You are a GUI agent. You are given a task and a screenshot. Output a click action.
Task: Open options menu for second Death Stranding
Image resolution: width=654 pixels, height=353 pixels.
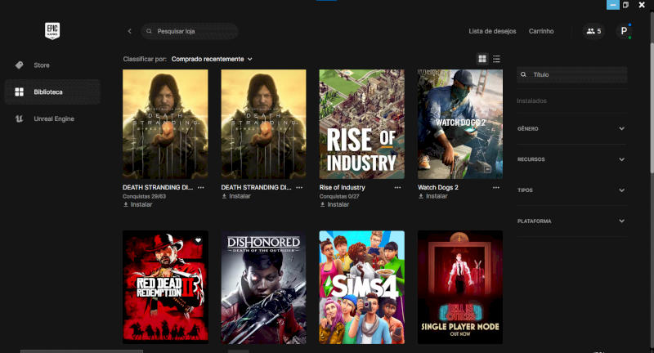(299, 188)
